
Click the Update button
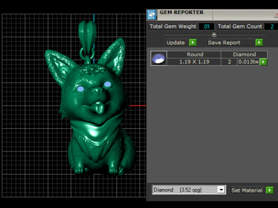click(x=177, y=42)
